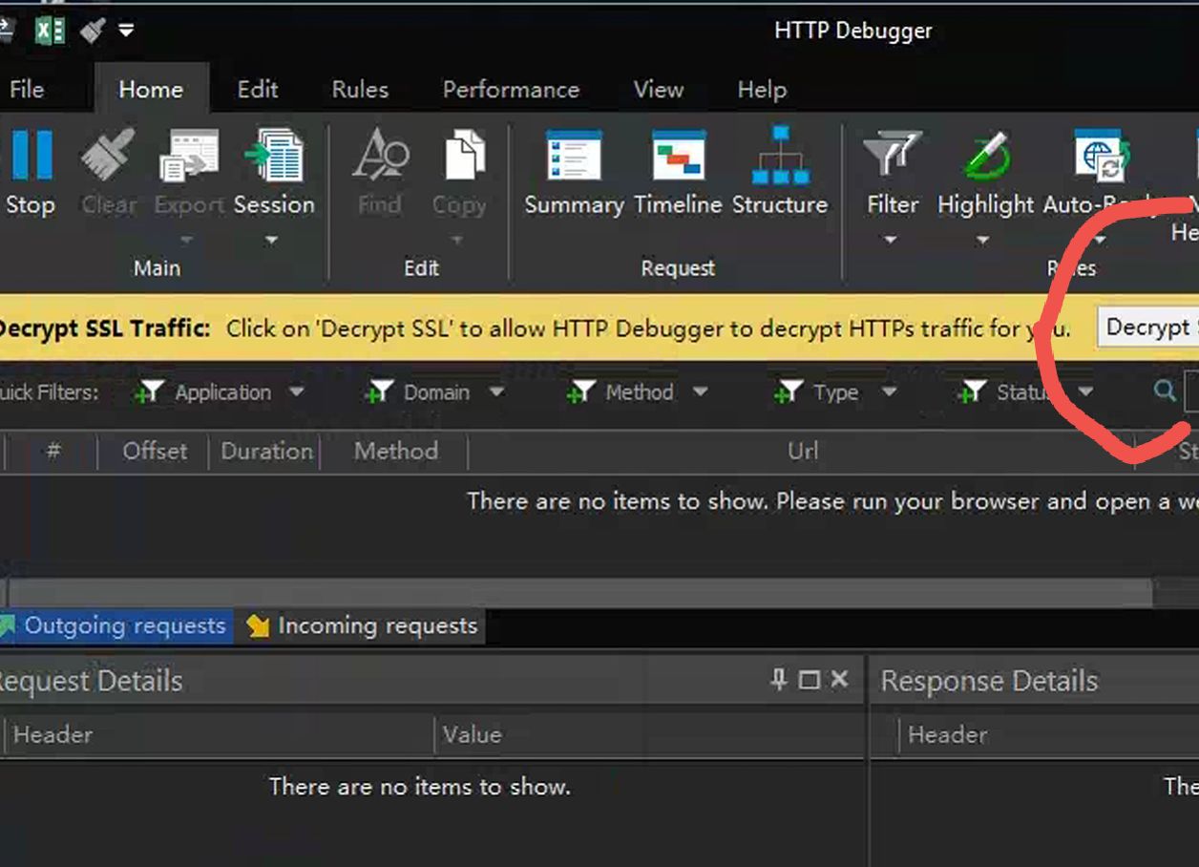Image resolution: width=1199 pixels, height=867 pixels.
Task: Click the Response Details panel title
Action: 989,681
